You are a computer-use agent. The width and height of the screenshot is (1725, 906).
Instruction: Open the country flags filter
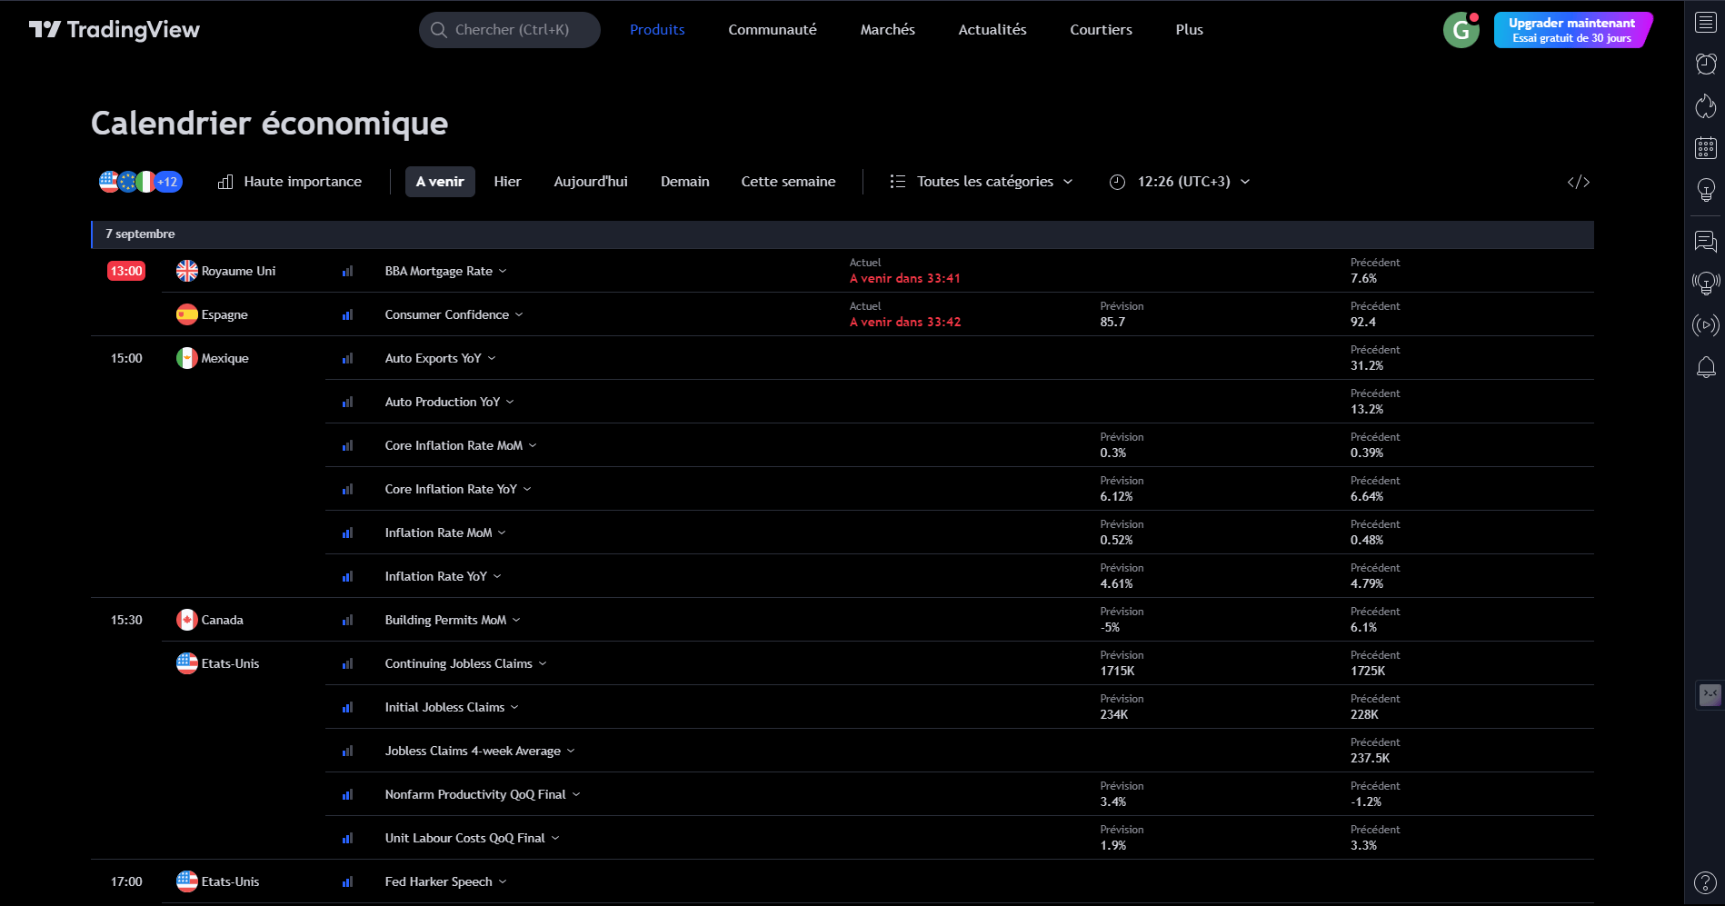click(140, 182)
